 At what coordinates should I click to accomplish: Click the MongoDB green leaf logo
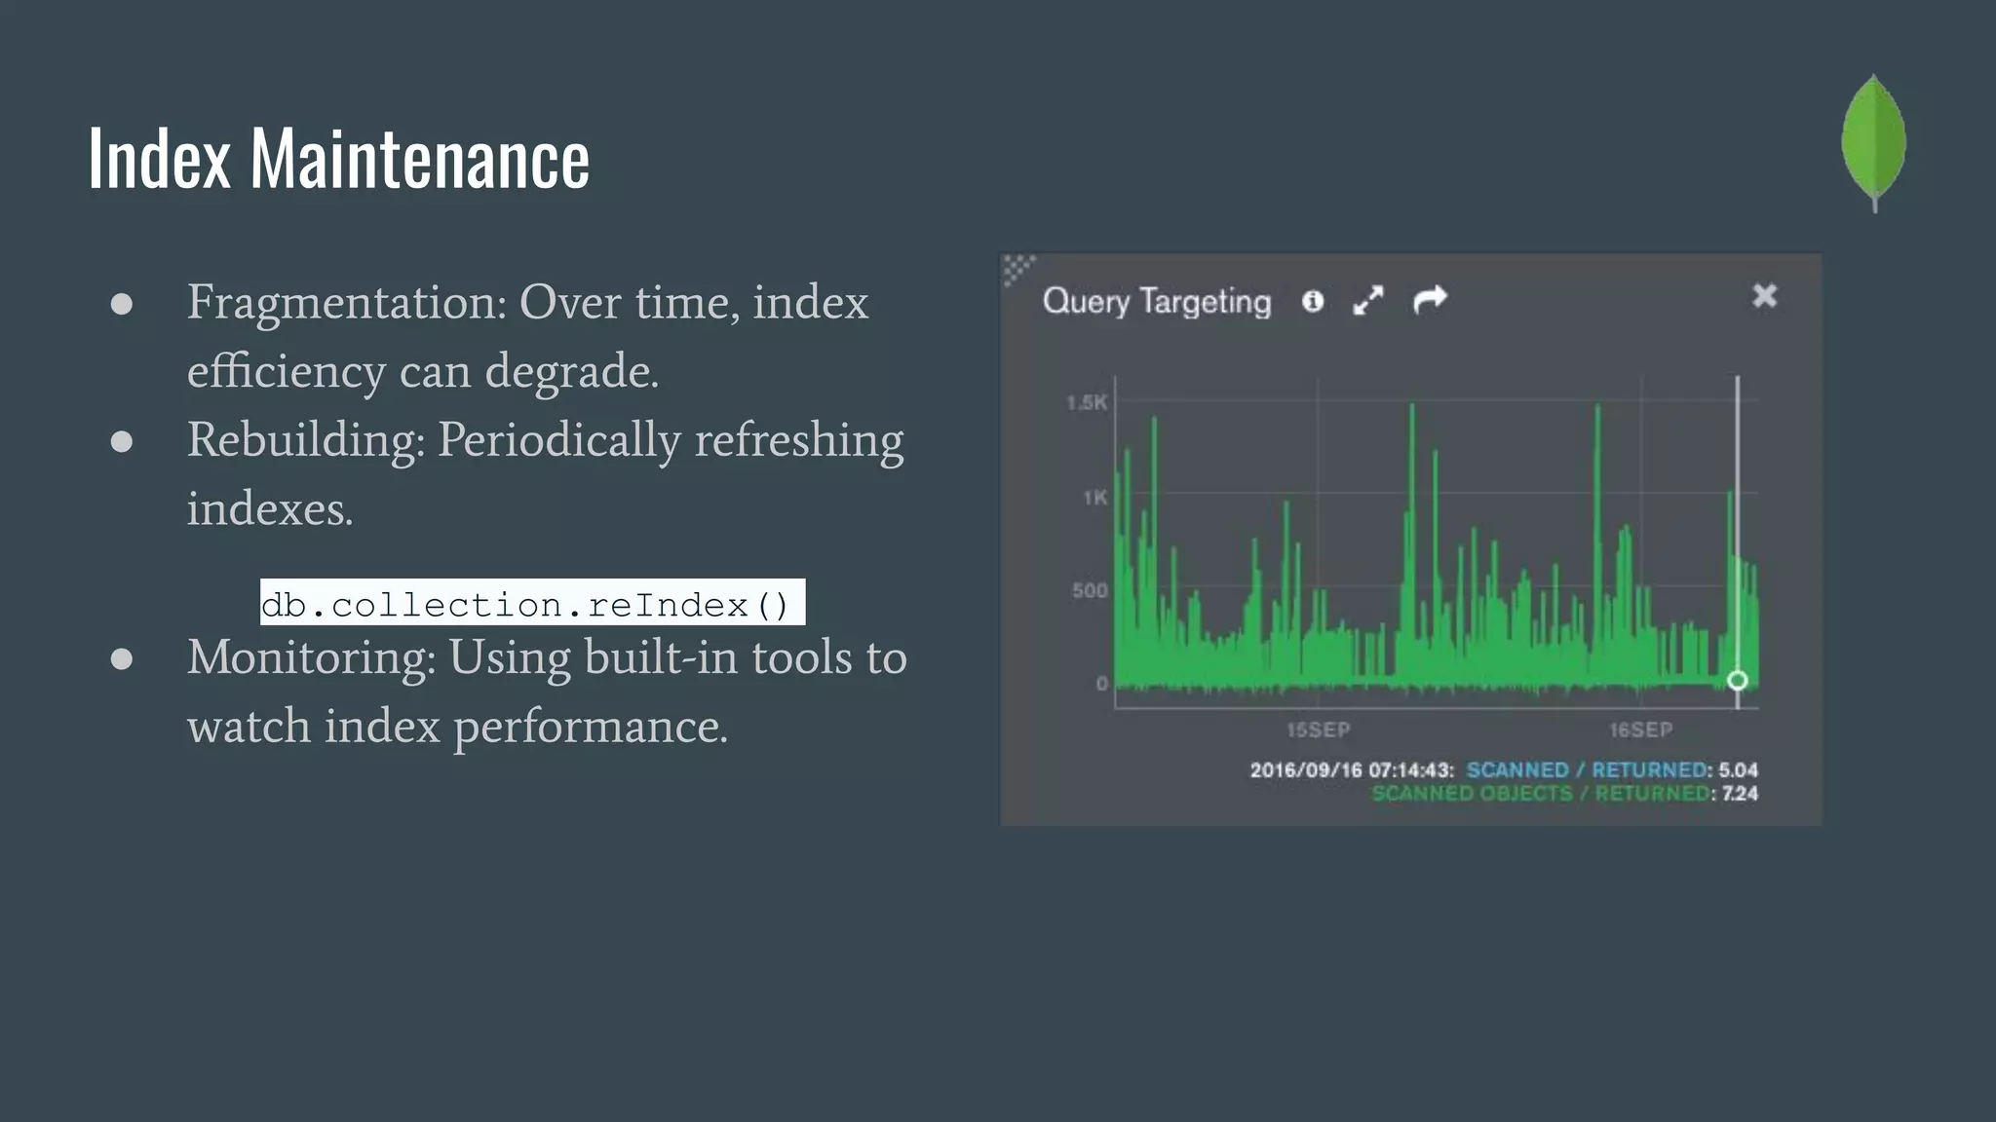(x=1873, y=141)
